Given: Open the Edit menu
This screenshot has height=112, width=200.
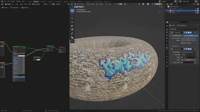Looking at the screenshot, I should click(x=8, y=1).
